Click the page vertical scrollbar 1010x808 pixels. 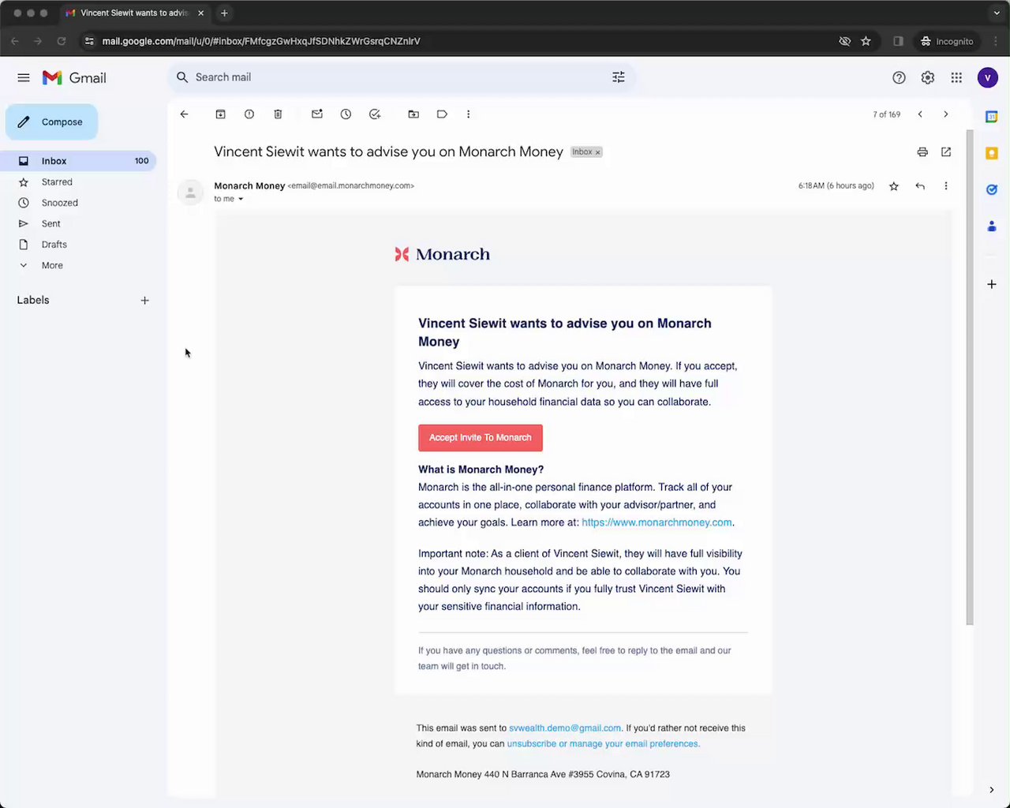pos(970,379)
